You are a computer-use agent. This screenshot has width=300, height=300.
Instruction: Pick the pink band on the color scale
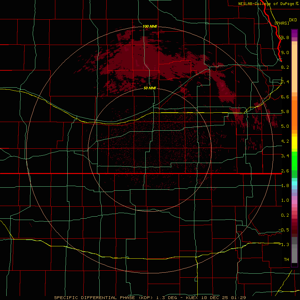294,202
